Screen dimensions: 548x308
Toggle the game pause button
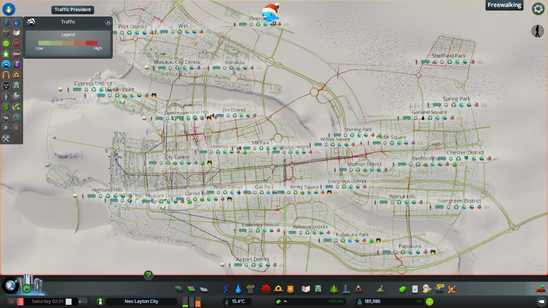tap(12, 301)
